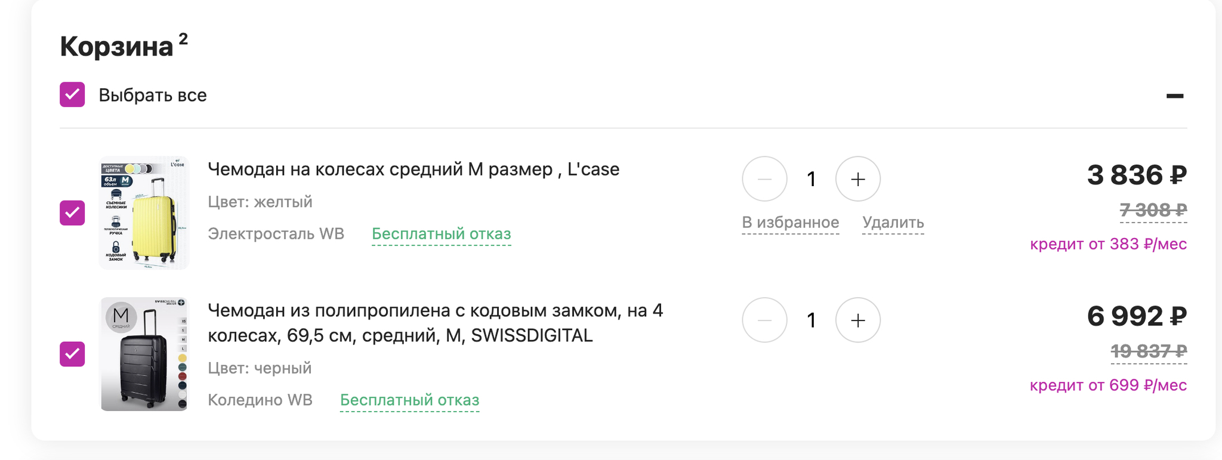This screenshot has height=460, width=1222.
Task: Open 'Бесплатный отказ' info for Электросталь item
Action: 441,234
